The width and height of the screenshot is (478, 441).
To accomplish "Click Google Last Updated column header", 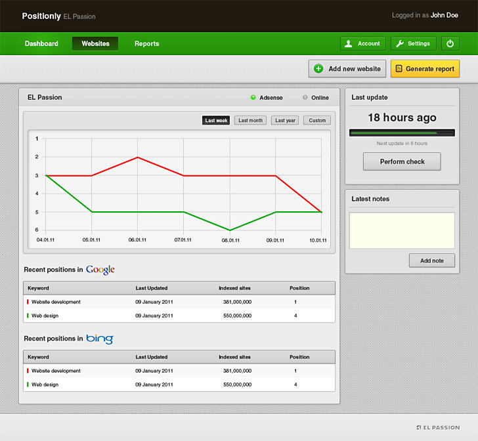I will tap(152, 288).
